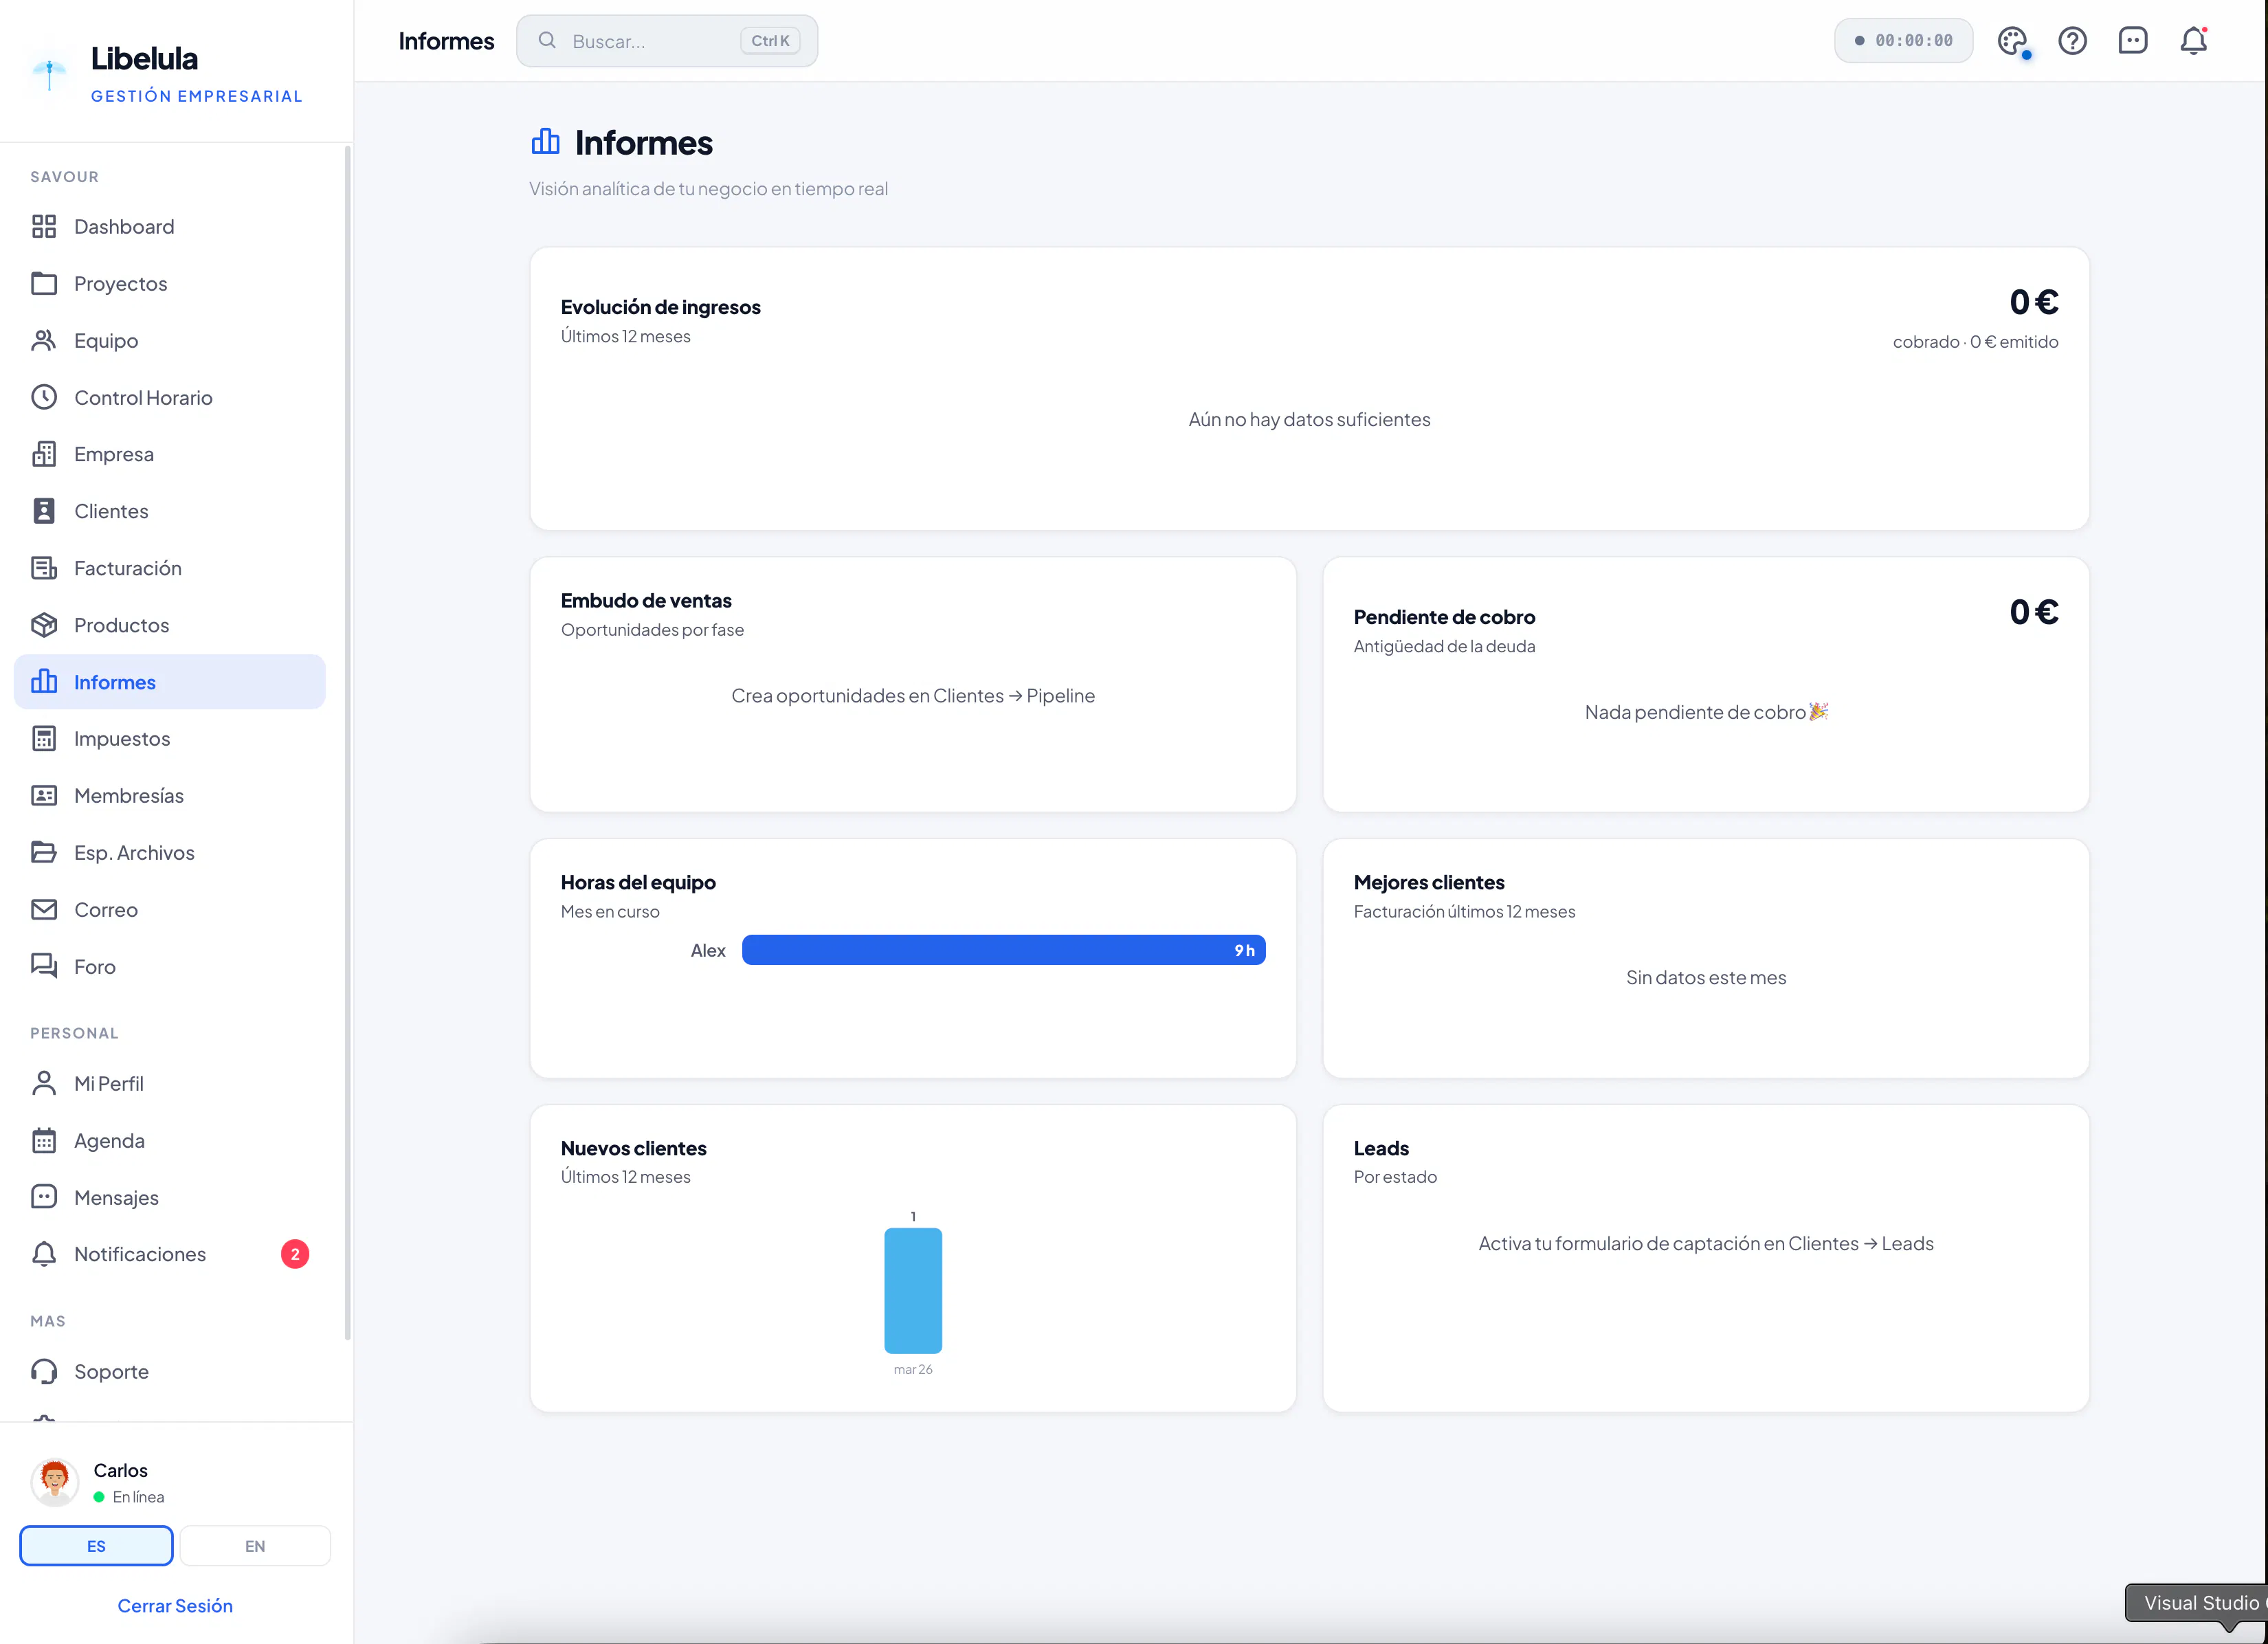This screenshot has height=1644, width=2268.
Task: Open the notifications bell in header
Action: [2194, 41]
